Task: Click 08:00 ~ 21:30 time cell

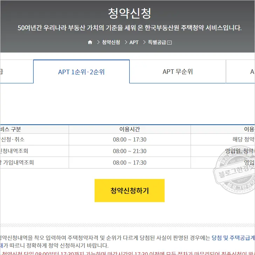Action: coord(130,151)
